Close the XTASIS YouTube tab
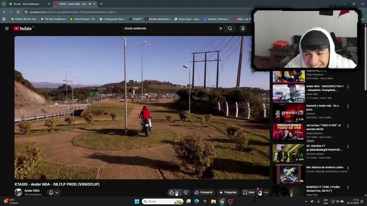Image resolution: width=367 pixels, height=206 pixels. click(x=95, y=4)
